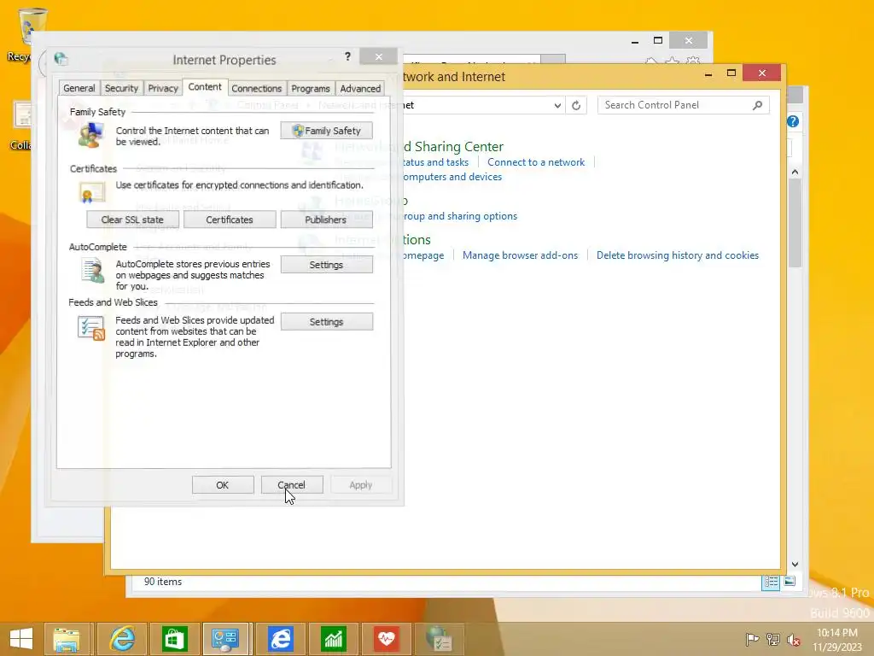
Task: Open the Windows Start button
Action: 21,639
